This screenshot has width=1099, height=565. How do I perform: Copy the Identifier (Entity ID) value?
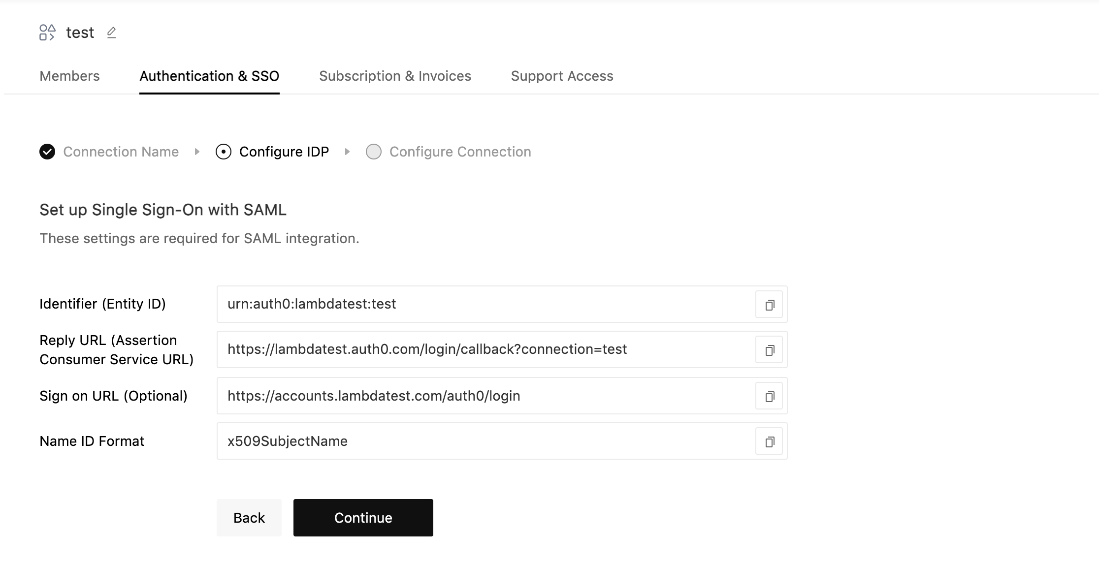pos(769,304)
